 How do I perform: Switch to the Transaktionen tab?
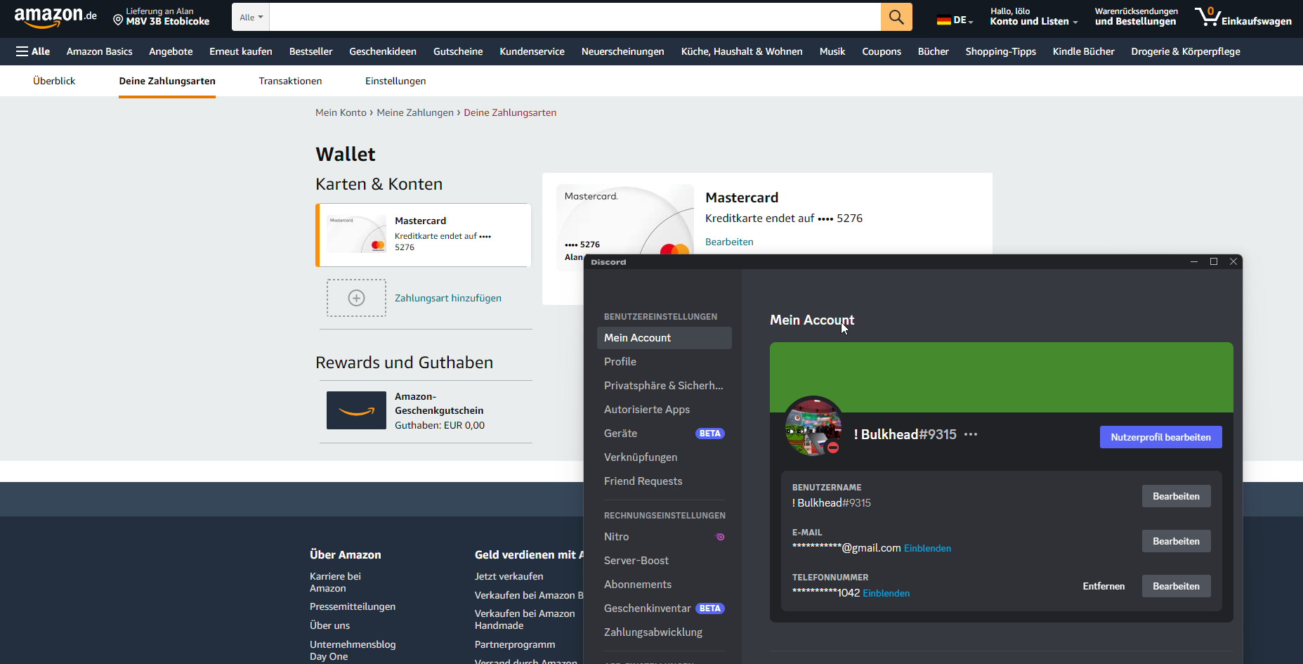(290, 81)
